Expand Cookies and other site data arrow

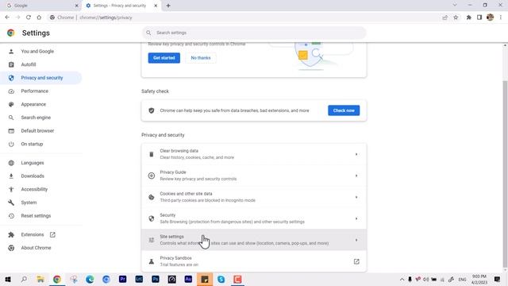[356, 197]
